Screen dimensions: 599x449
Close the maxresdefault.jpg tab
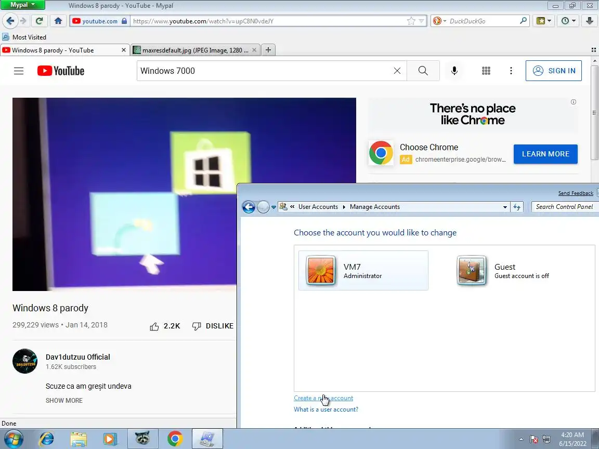[x=254, y=50]
